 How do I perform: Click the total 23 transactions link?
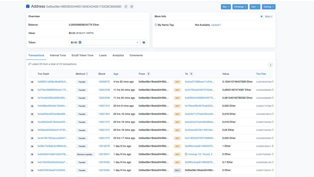click(x=60, y=64)
